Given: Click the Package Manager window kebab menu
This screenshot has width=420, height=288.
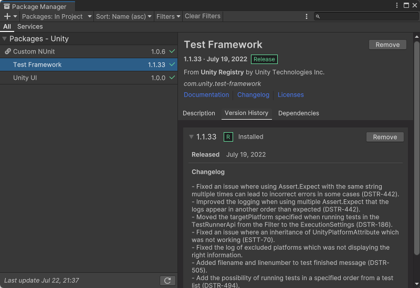Looking at the screenshot, I should coord(397,5).
